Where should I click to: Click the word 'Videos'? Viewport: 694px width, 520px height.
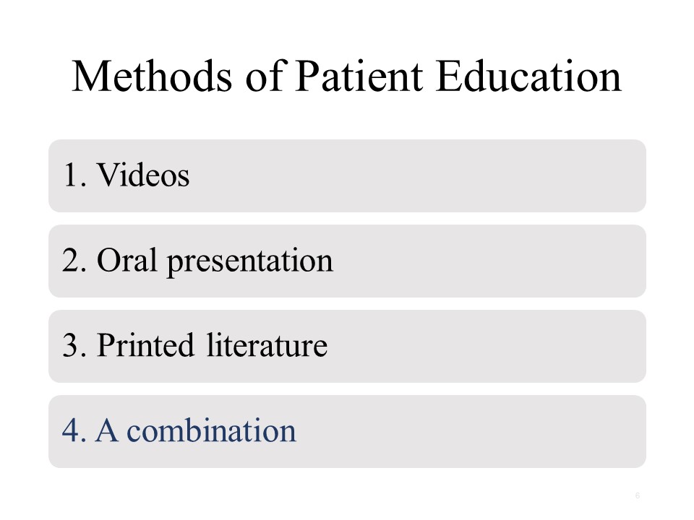point(143,175)
